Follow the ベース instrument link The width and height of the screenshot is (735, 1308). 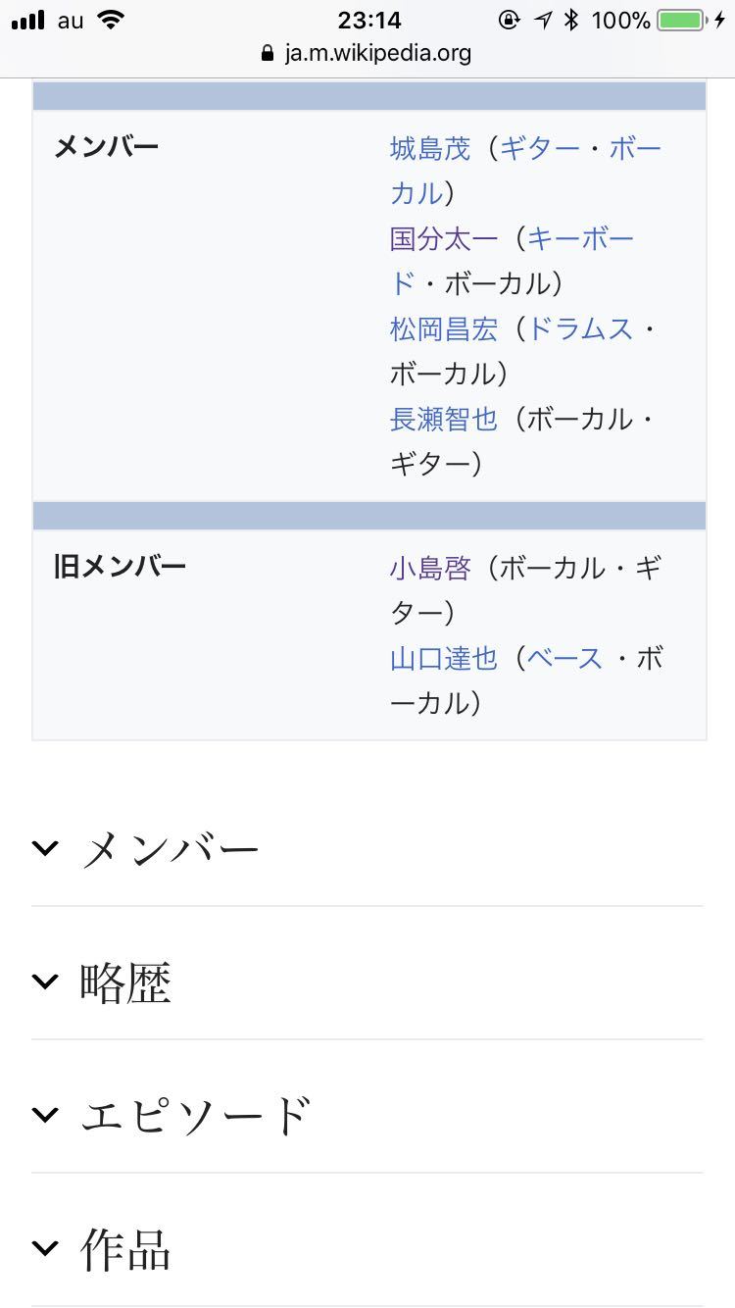pos(564,659)
